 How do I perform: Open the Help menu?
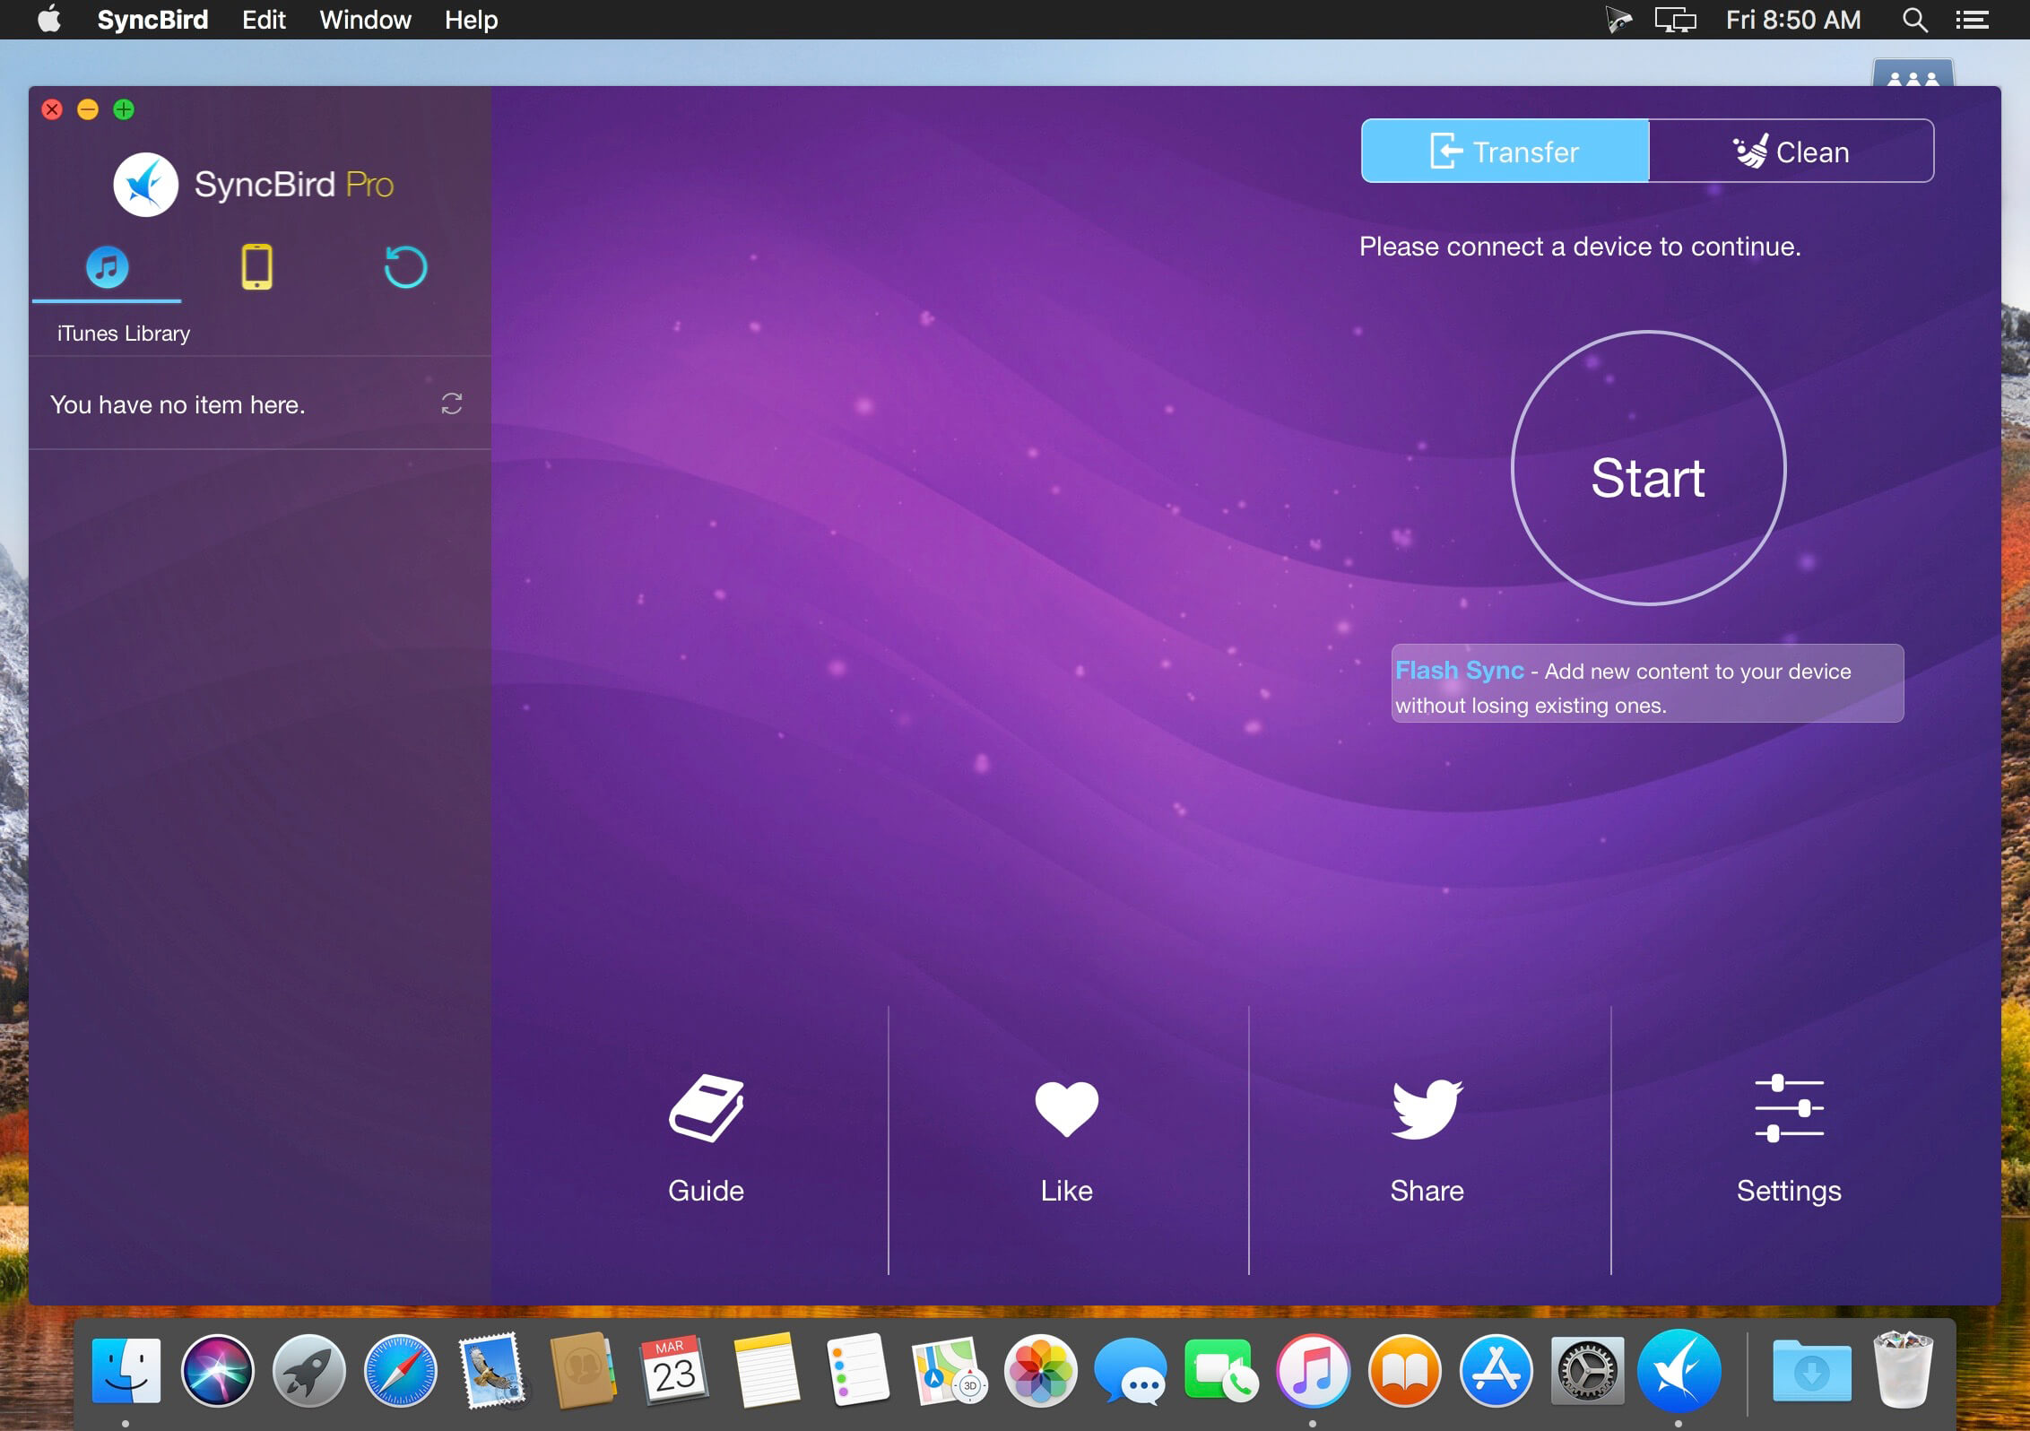pos(471,20)
